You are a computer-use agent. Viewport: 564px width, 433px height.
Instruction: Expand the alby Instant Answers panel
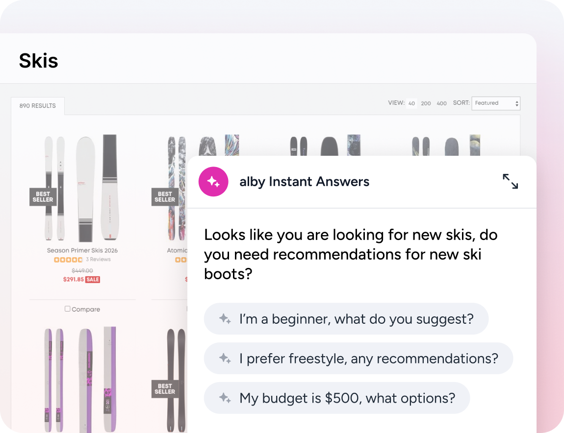(x=510, y=181)
